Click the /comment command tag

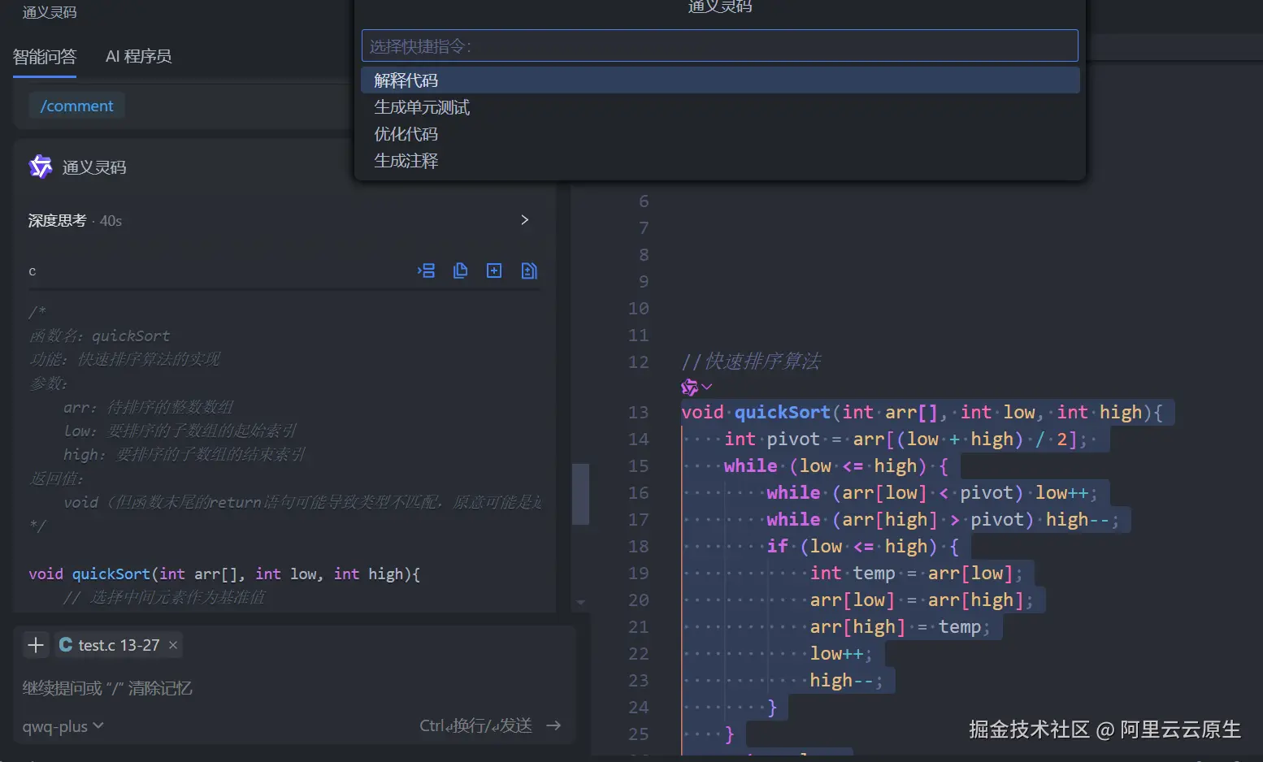click(x=77, y=106)
